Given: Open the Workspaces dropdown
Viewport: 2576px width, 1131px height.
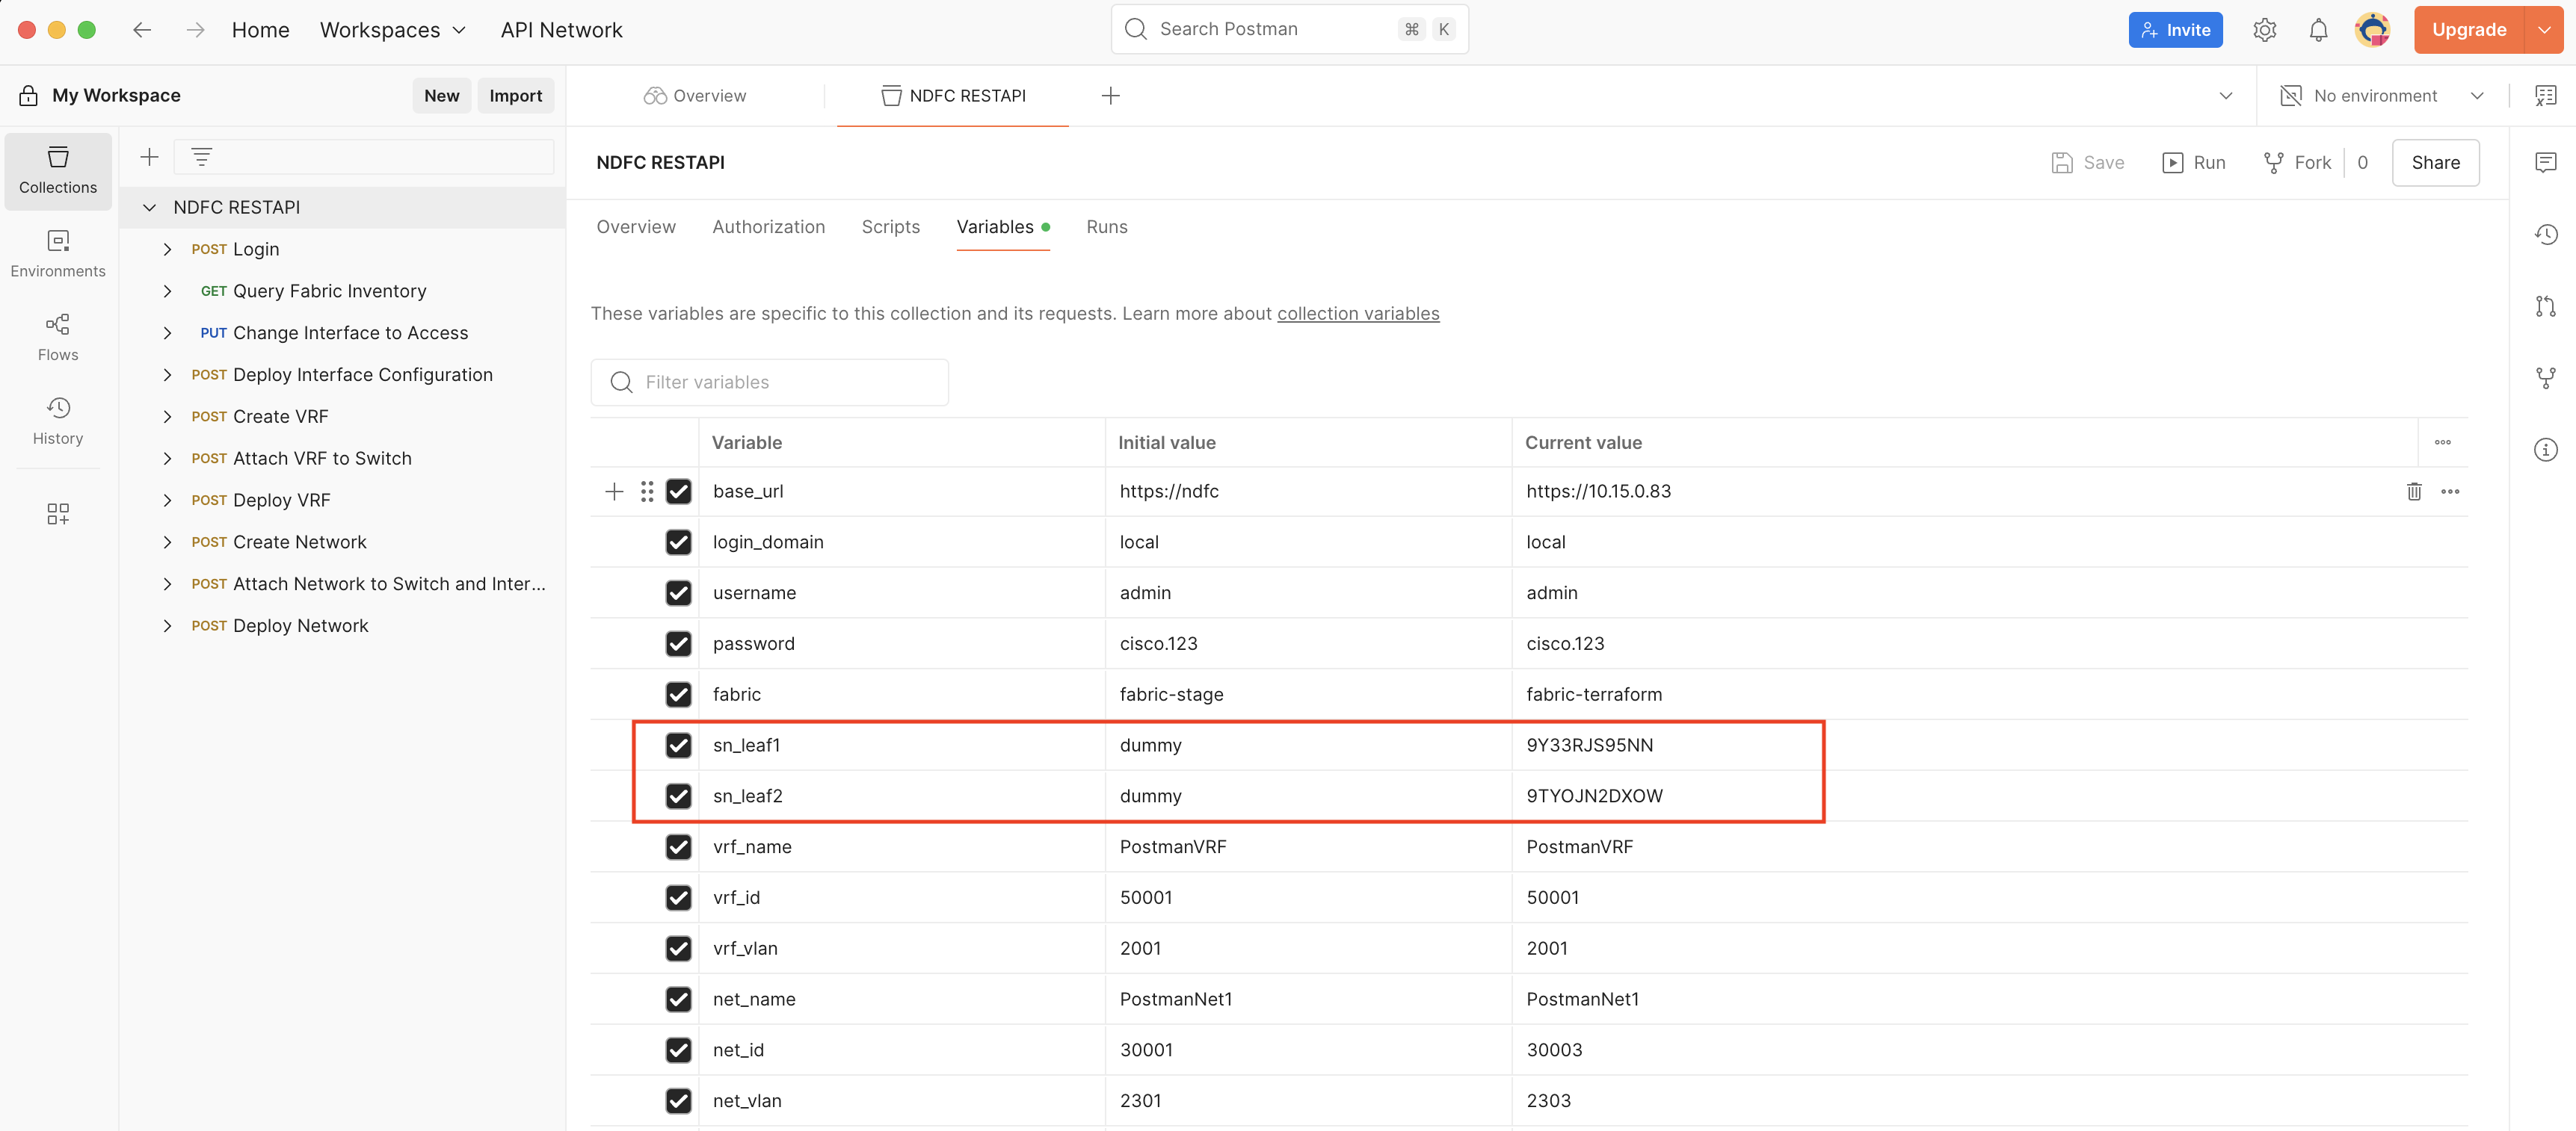Looking at the screenshot, I should [392, 30].
